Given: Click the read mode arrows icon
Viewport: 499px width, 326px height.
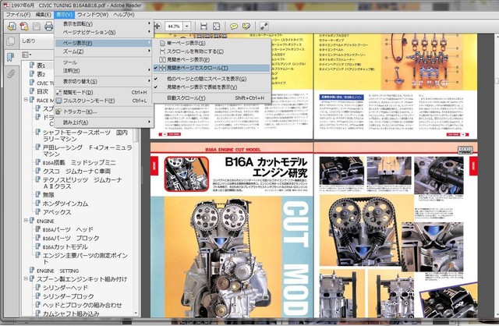Looking at the screenshot, I should (x=264, y=26).
